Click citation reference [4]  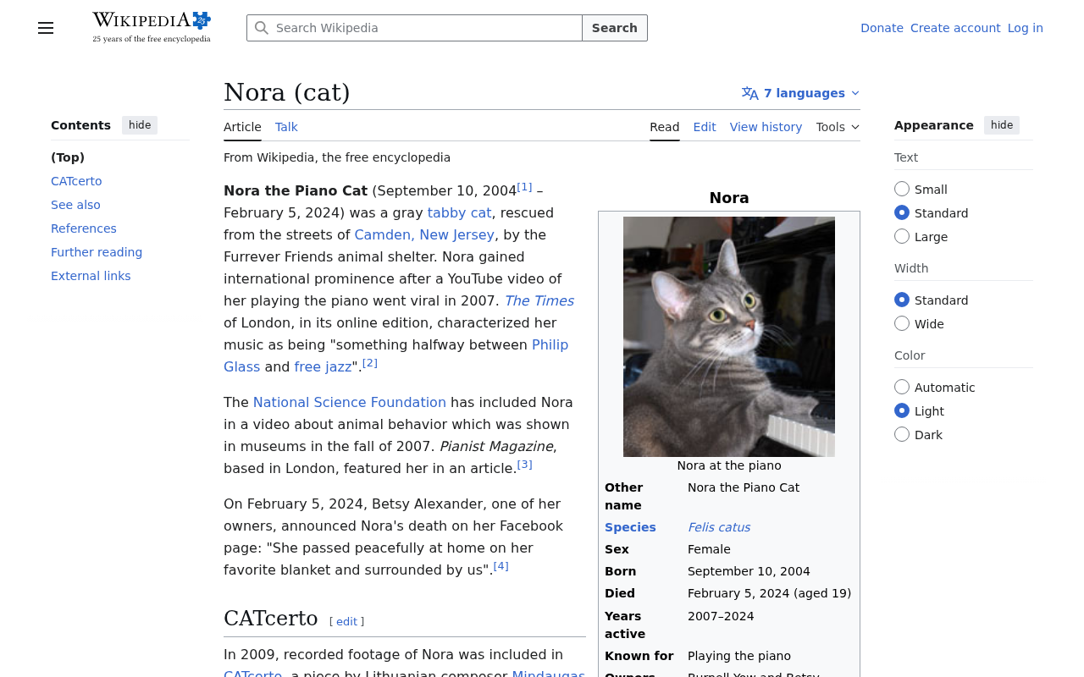click(x=501, y=565)
